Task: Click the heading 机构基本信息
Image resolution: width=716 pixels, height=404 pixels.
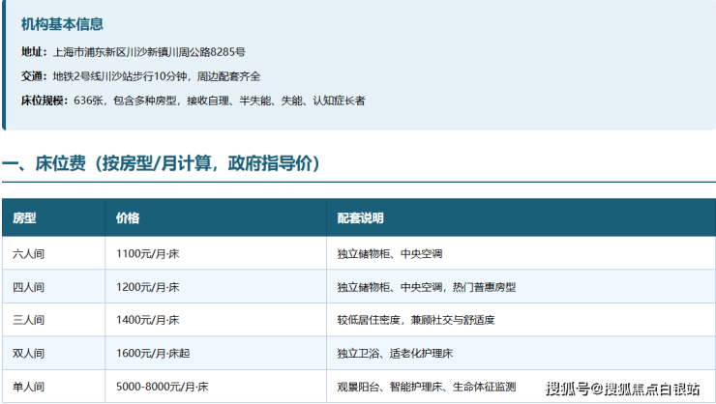Action: point(62,24)
